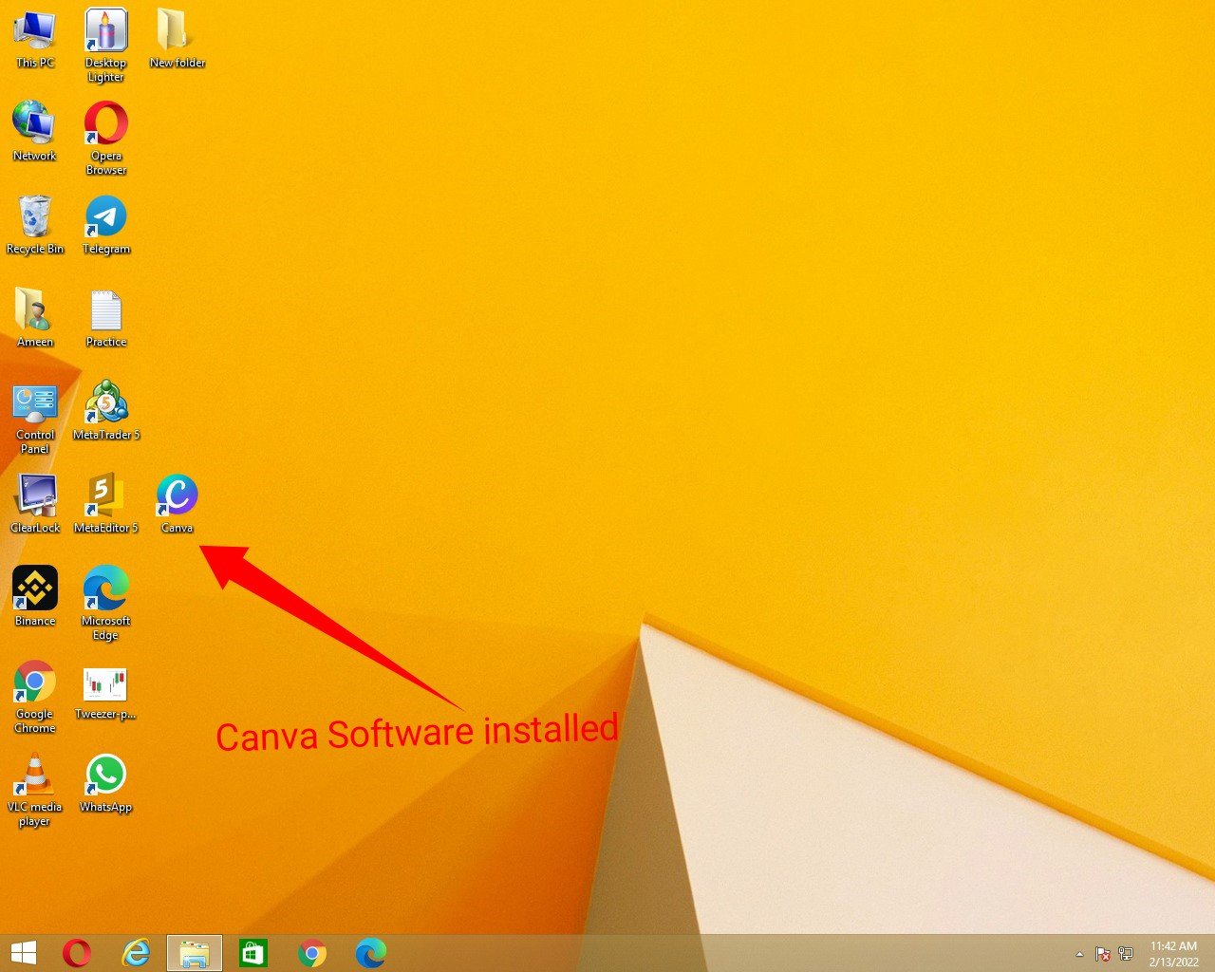Select the ClearLock desktop icon

(35, 503)
